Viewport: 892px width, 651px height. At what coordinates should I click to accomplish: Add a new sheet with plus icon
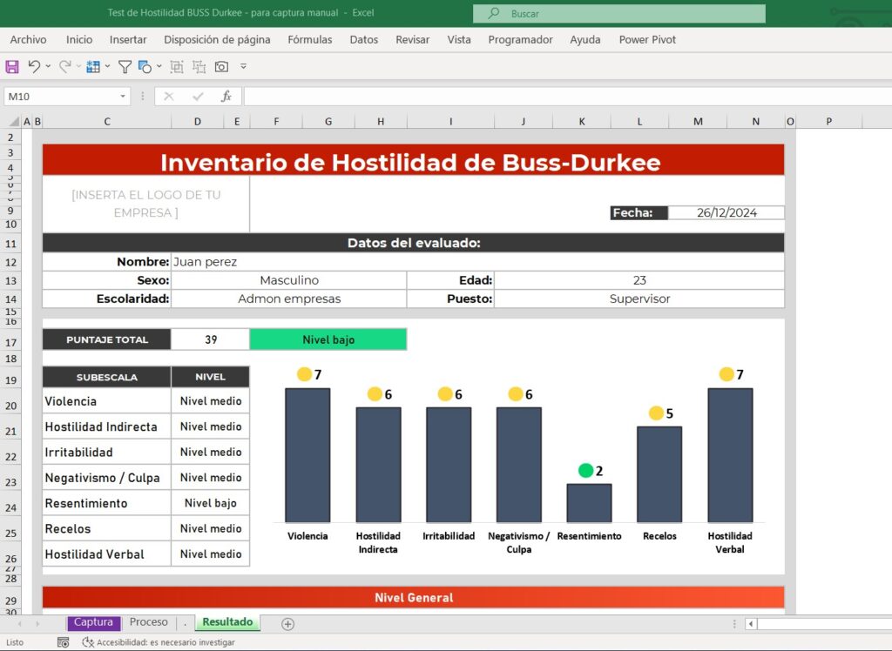(287, 624)
